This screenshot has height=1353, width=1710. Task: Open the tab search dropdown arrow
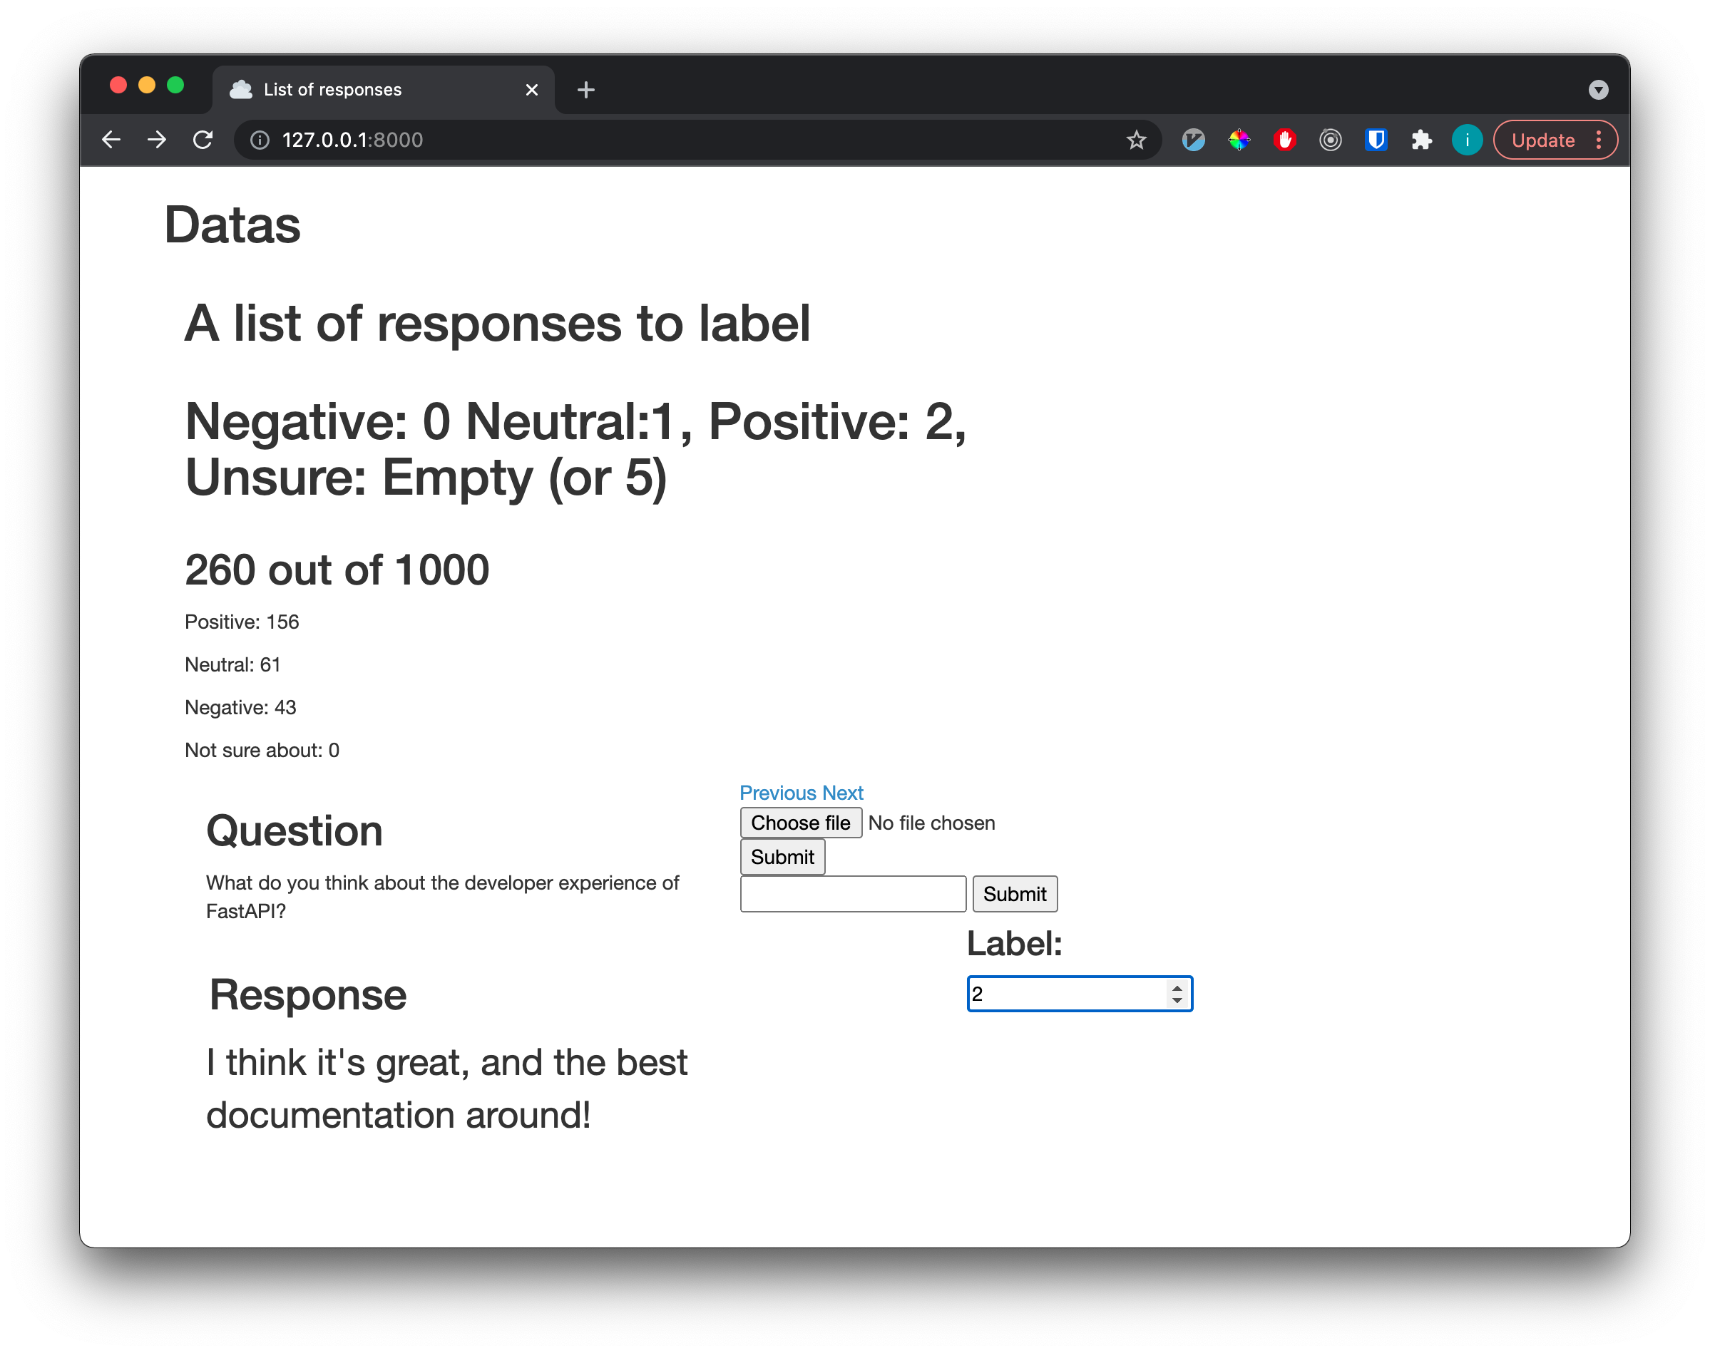(1597, 91)
